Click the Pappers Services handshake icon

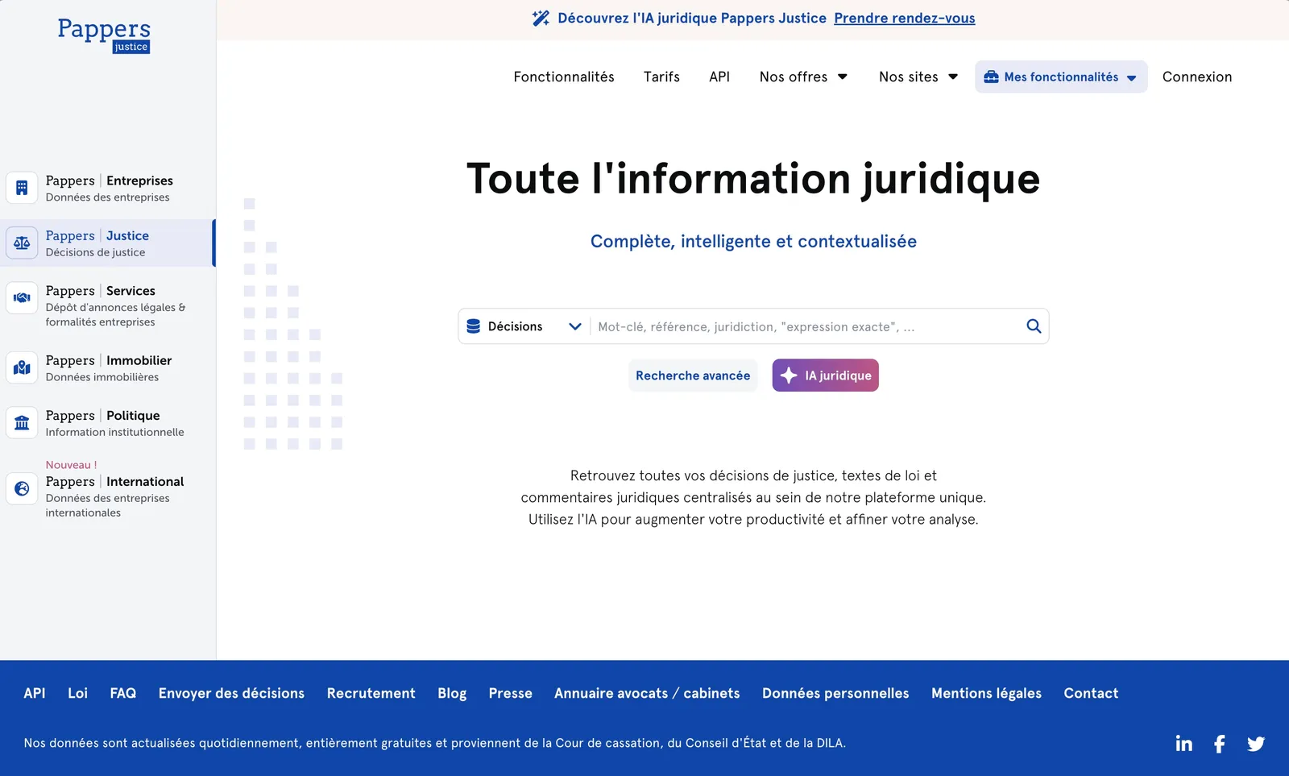point(22,297)
